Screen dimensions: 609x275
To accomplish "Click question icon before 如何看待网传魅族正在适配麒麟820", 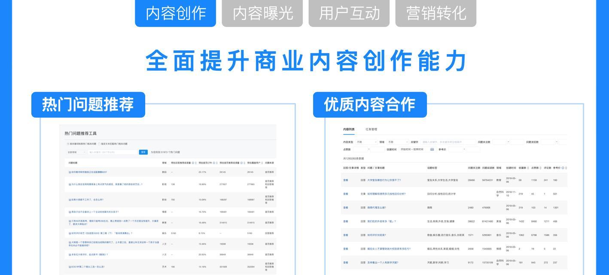I will [70, 172].
